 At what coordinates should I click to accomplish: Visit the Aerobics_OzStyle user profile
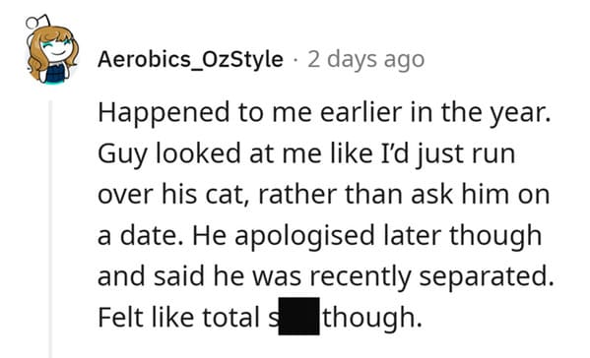[x=190, y=59]
